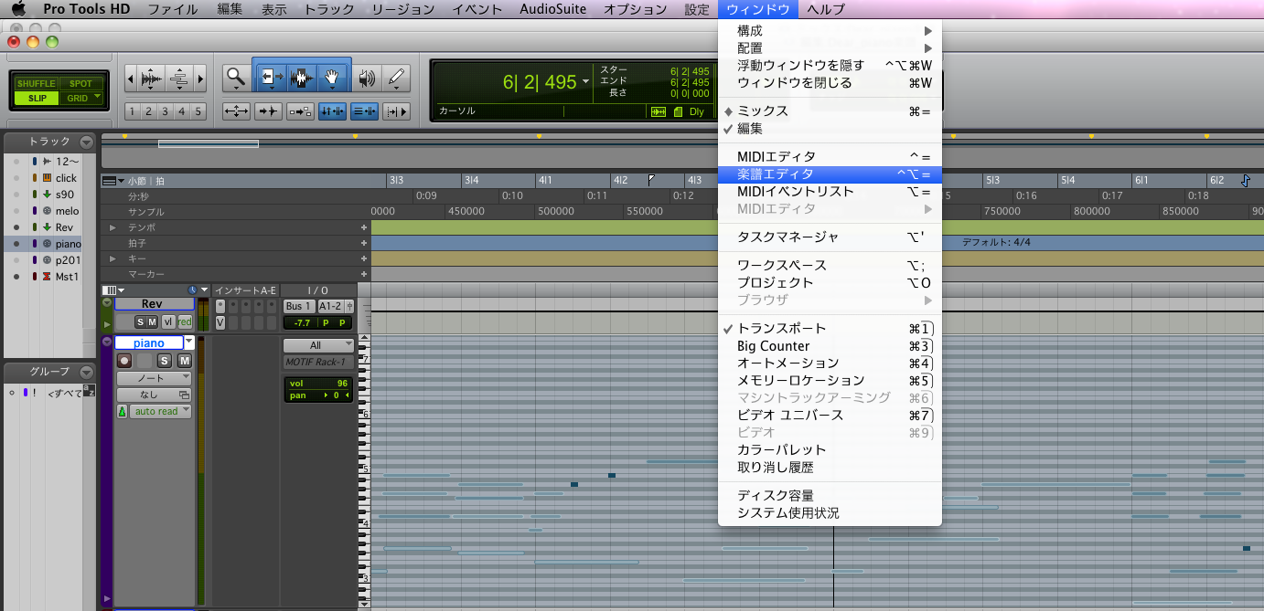This screenshot has height=611, width=1264.
Task: Click the piano track automation green icon
Action: click(122, 412)
